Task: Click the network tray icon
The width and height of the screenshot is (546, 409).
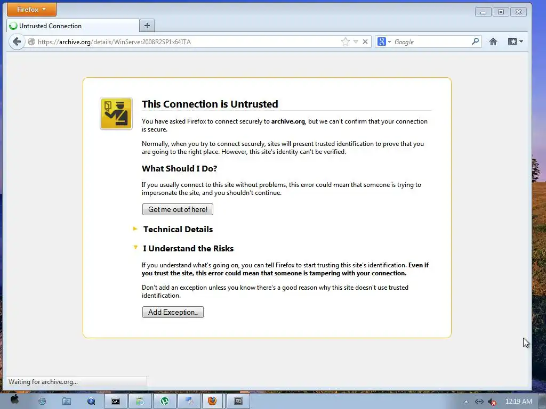Action: [x=479, y=402]
